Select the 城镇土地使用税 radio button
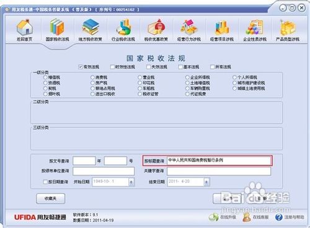The height and width of the screenshot is (228, 310). tap(234, 88)
